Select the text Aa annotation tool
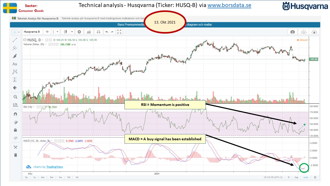The image size is (330, 186). point(15,64)
